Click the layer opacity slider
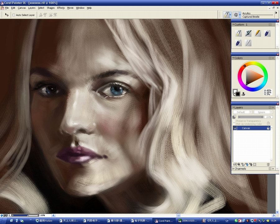 click(x=250, y=117)
